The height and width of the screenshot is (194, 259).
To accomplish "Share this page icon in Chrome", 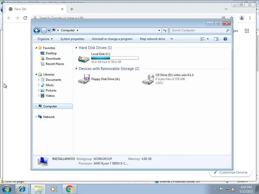I will 224,18.
